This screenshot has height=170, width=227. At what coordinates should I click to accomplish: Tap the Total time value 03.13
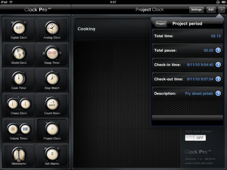216,36
